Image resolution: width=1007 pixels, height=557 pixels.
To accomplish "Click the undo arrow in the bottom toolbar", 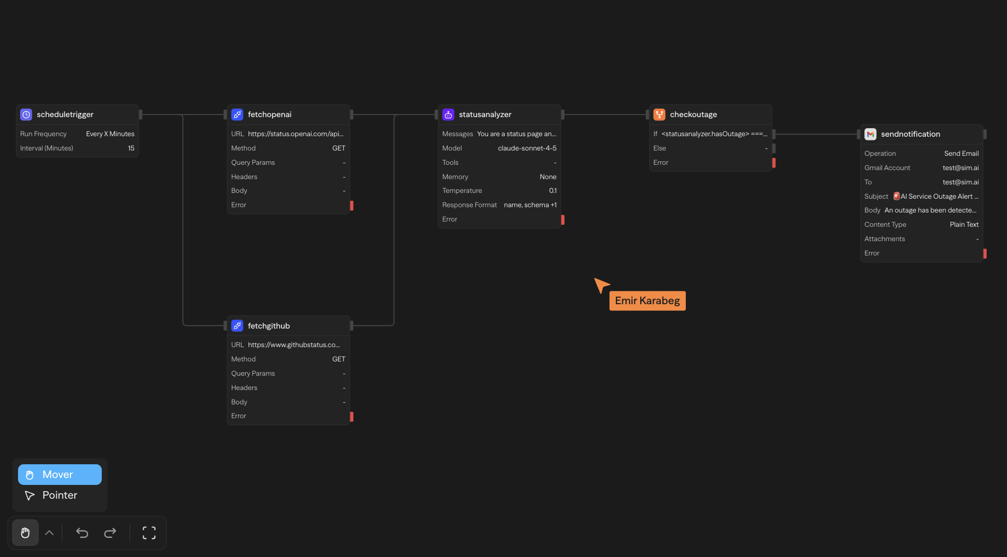I will point(82,533).
